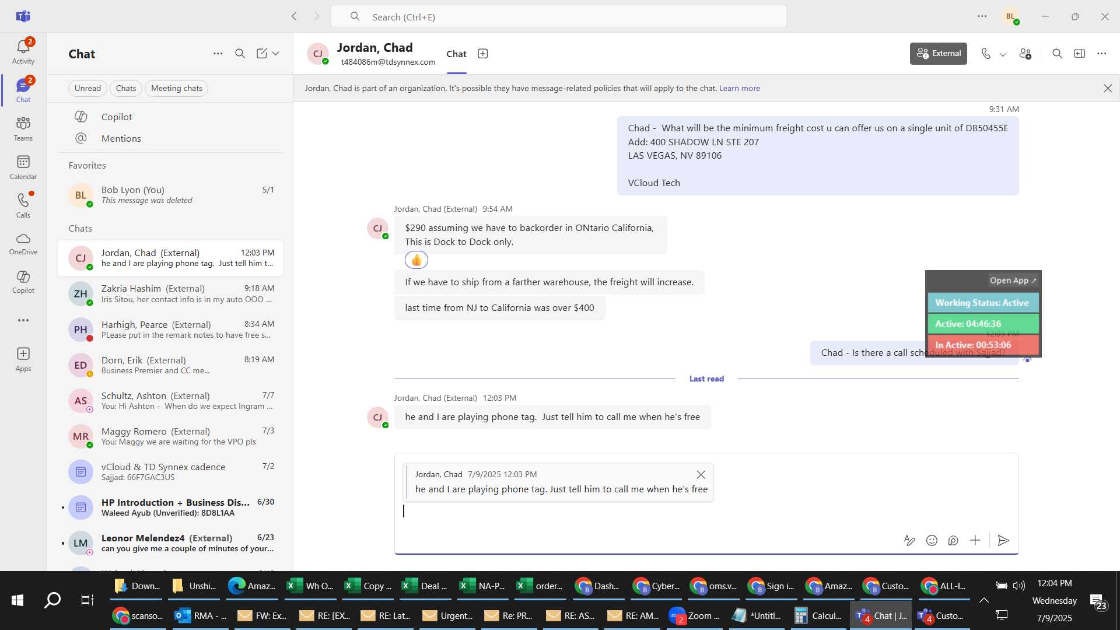This screenshot has height=630, width=1120.
Task: Click the top Search (Ctrl+E) box
Action: pos(558,16)
